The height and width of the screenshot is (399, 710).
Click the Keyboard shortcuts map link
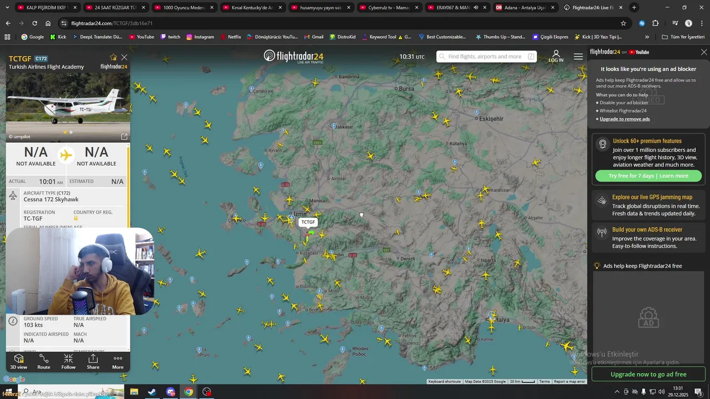pos(444,381)
